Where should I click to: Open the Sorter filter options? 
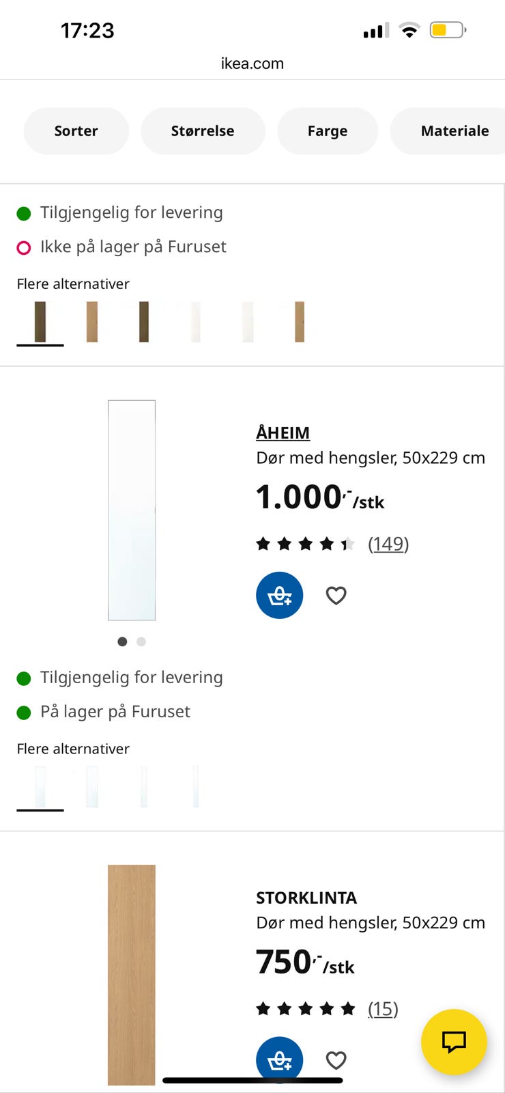76,130
